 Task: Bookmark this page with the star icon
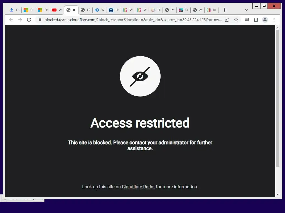point(236,20)
